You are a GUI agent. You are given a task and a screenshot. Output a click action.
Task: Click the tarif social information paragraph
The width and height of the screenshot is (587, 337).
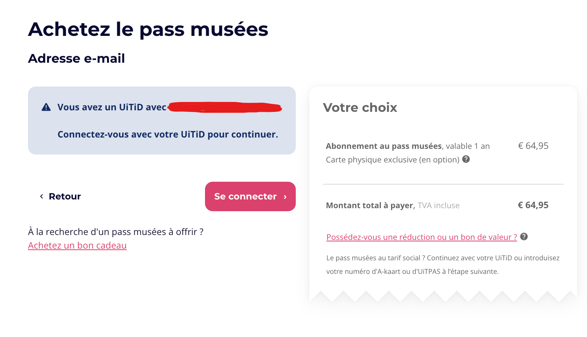[443, 265]
